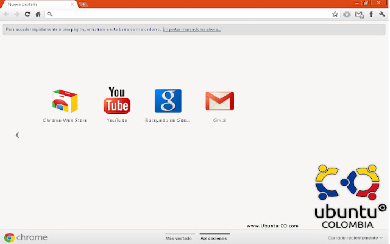Go forward with the forward arrow
Image resolution: width=390 pixels, height=244 pixels.
point(16,14)
